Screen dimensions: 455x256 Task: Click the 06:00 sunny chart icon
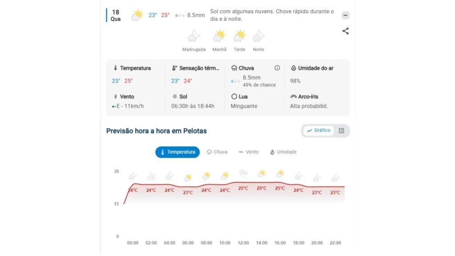pos(188,178)
